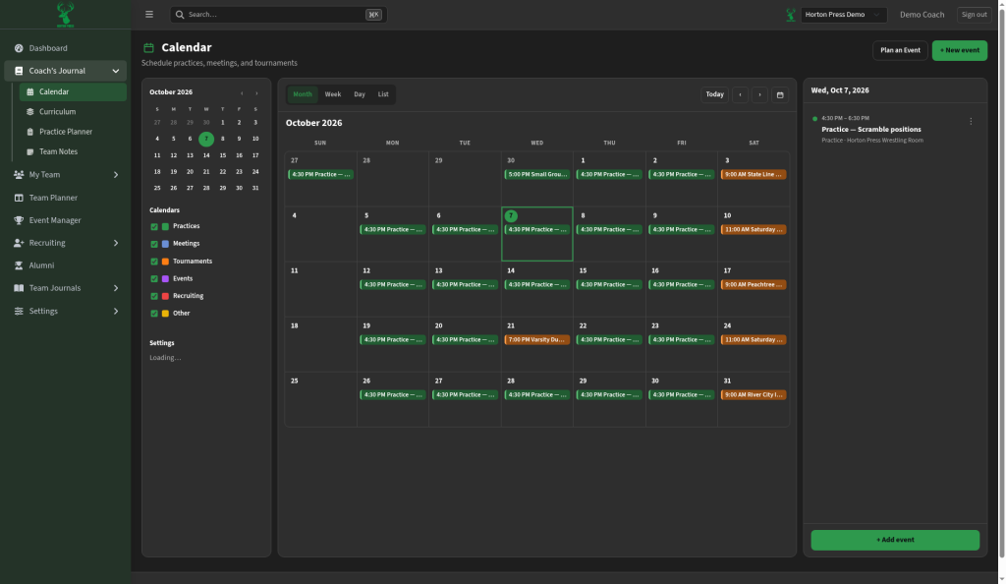This screenshot has width=1006, height=584.
Task: Click Demo Coach profile link
Action: click(922, 15)
